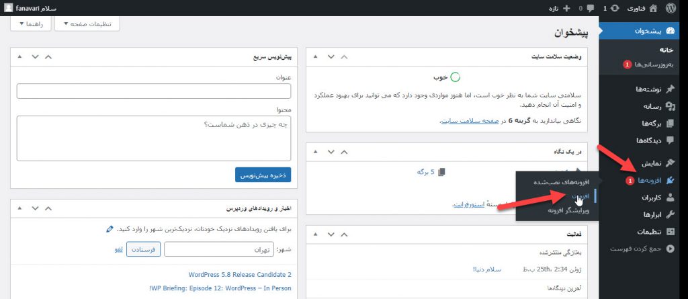Toggle پیش‌نویس سریع panel
The width and height of the screenshot is (688, 299).
19,56
